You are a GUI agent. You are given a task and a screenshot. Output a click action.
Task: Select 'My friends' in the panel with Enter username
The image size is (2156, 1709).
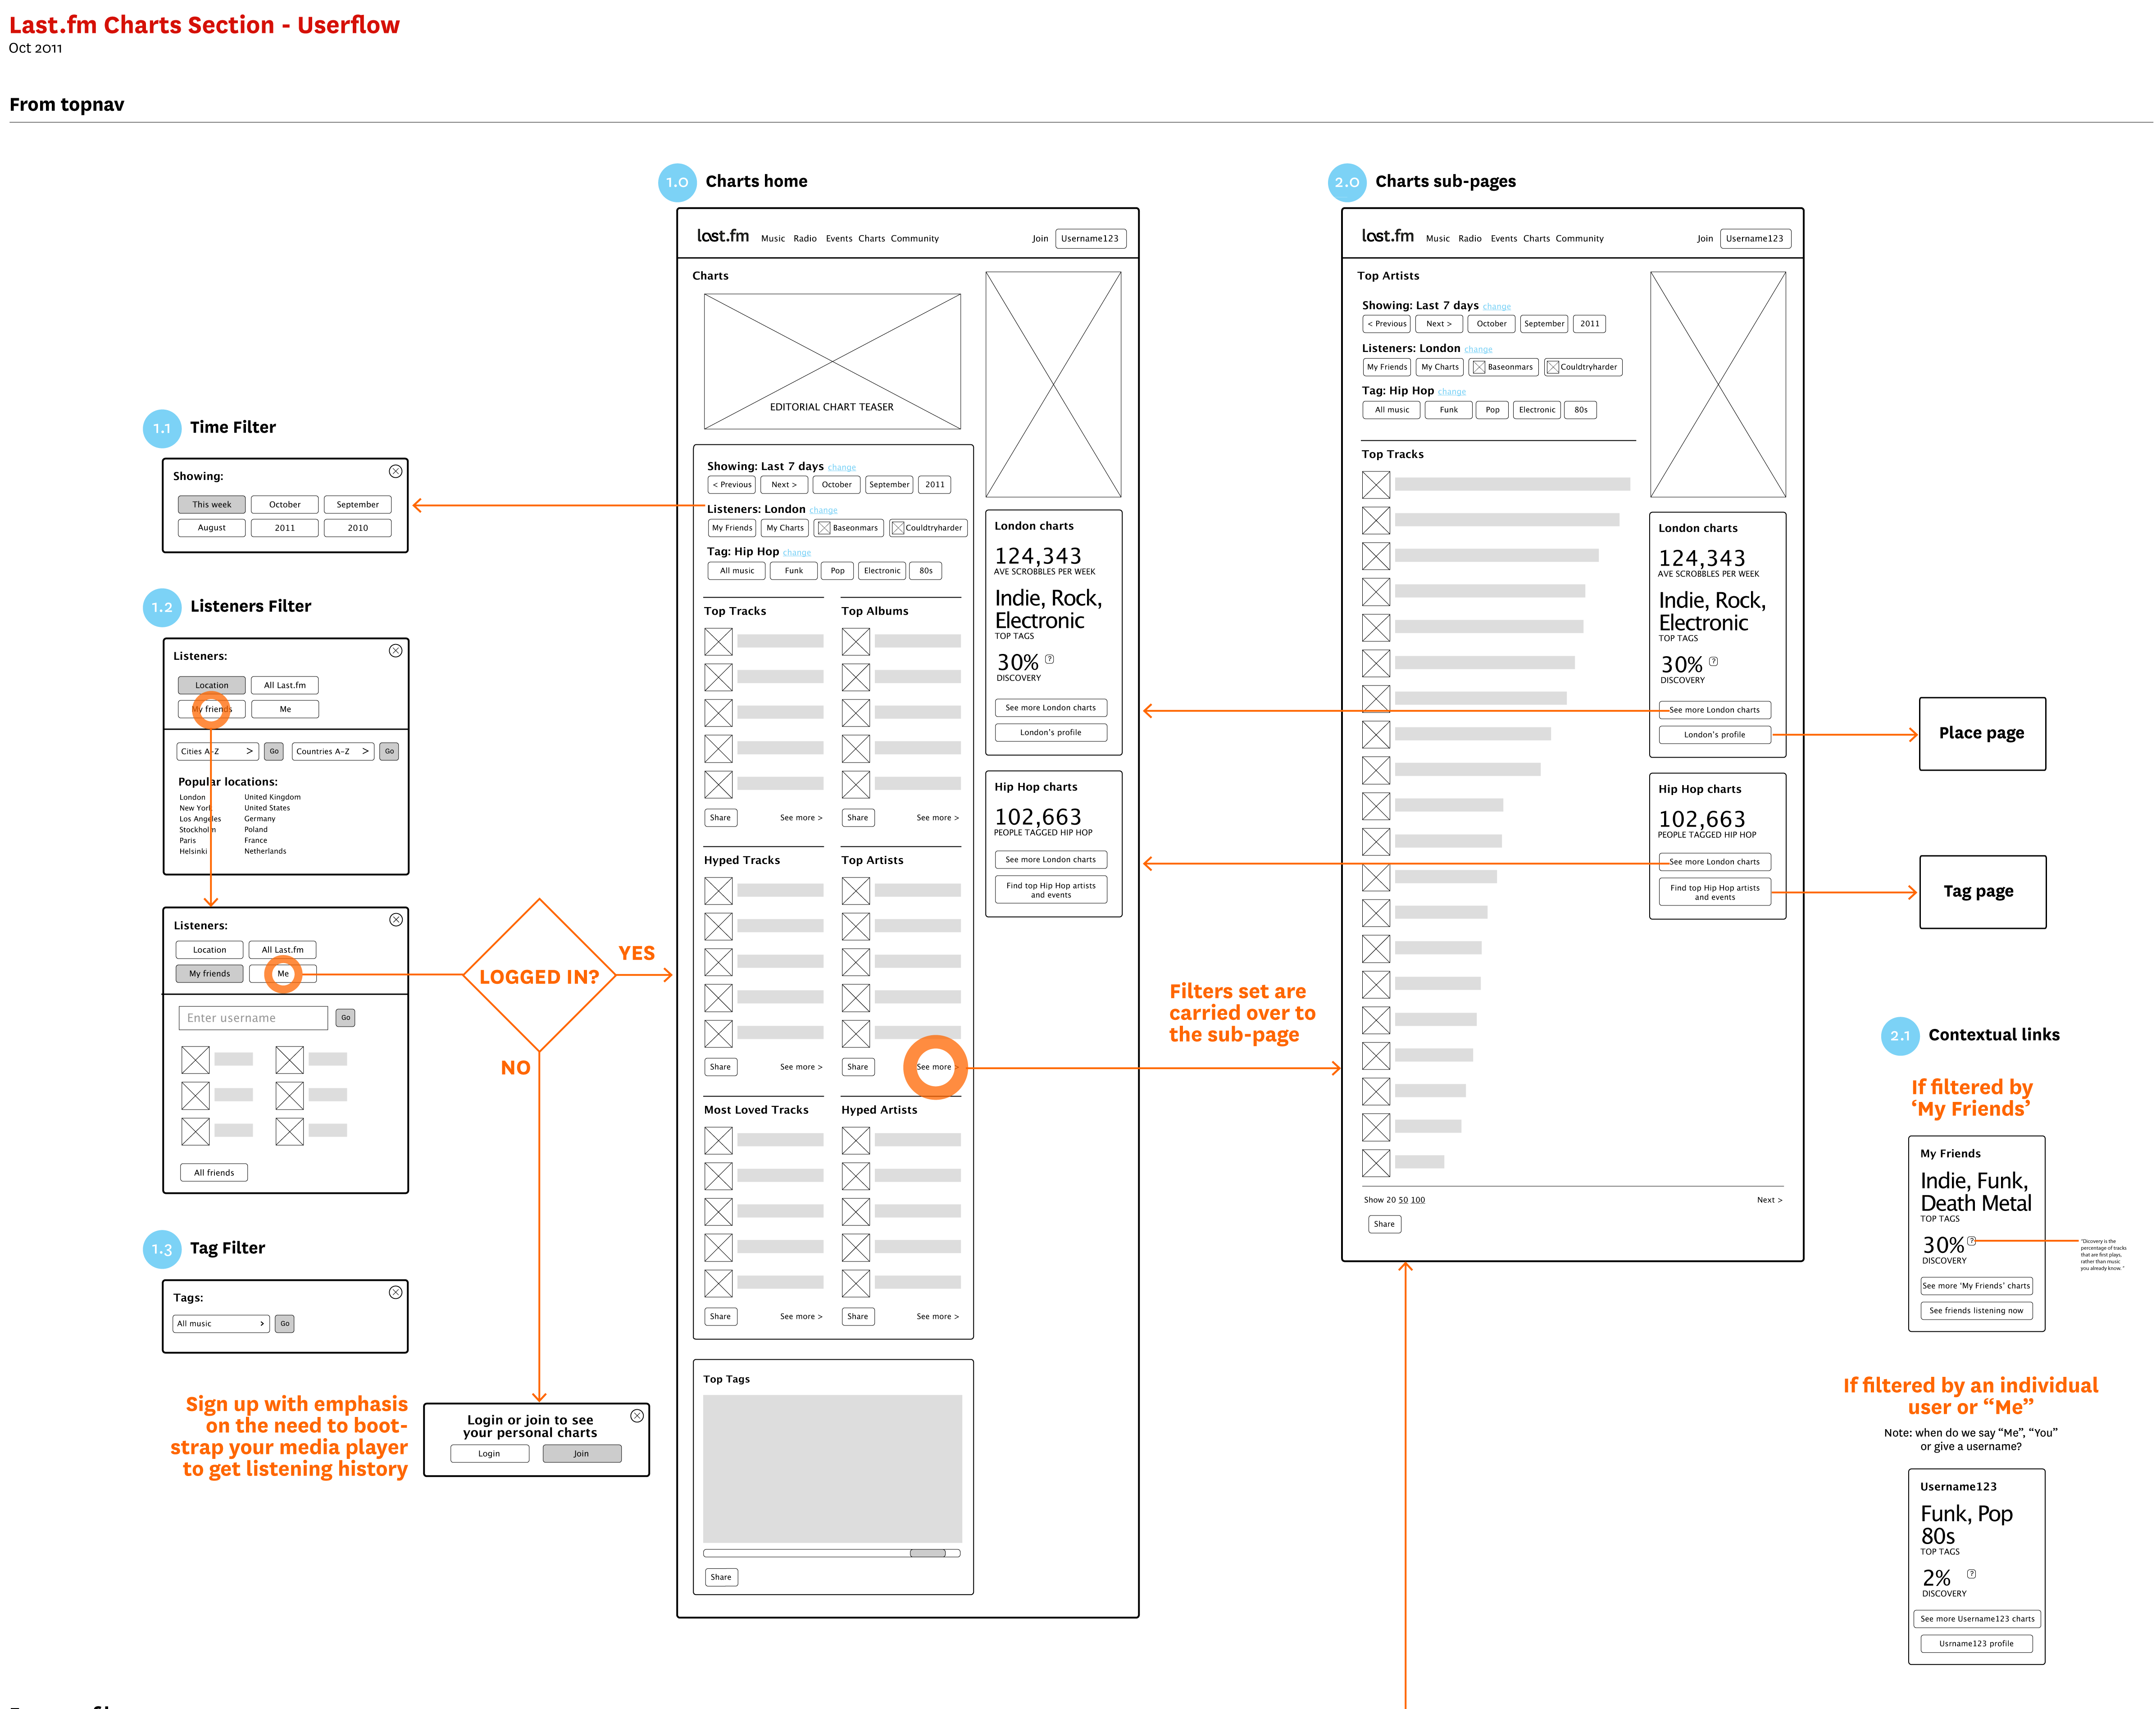pos(210,973)
